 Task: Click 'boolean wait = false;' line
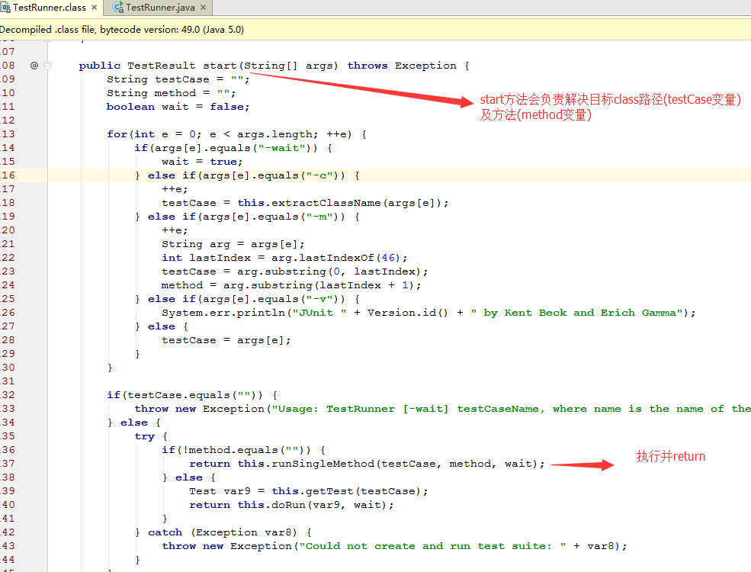tap(178, 107)
